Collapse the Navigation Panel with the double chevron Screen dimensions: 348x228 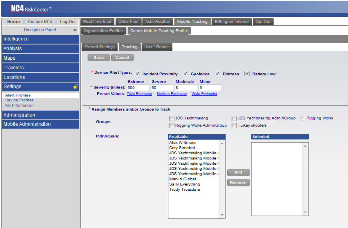coord(75,30)
